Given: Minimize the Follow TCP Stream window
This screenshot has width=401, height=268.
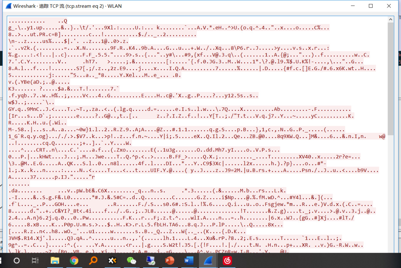Looking at the screenshot, I should click(353, 6).
